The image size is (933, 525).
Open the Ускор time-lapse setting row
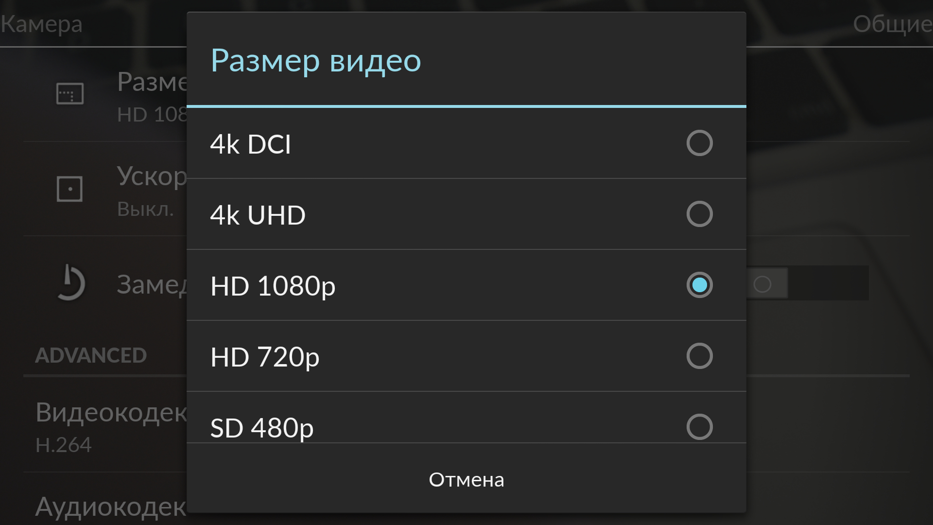(152, 190)
